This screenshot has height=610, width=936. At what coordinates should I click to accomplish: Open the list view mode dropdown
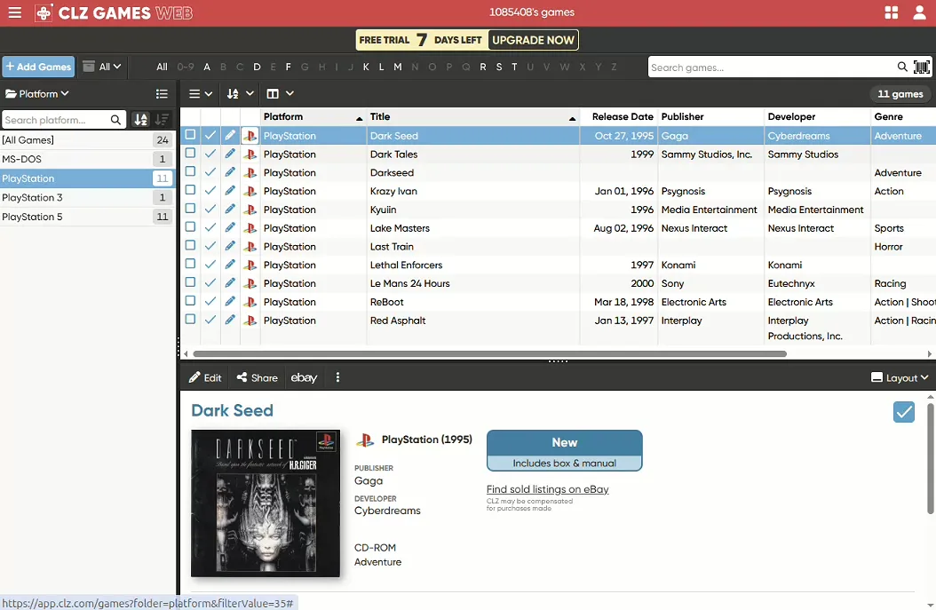pos(201,94)
